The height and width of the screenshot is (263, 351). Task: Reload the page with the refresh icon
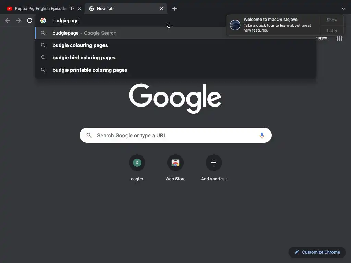(x=29, y=21)
